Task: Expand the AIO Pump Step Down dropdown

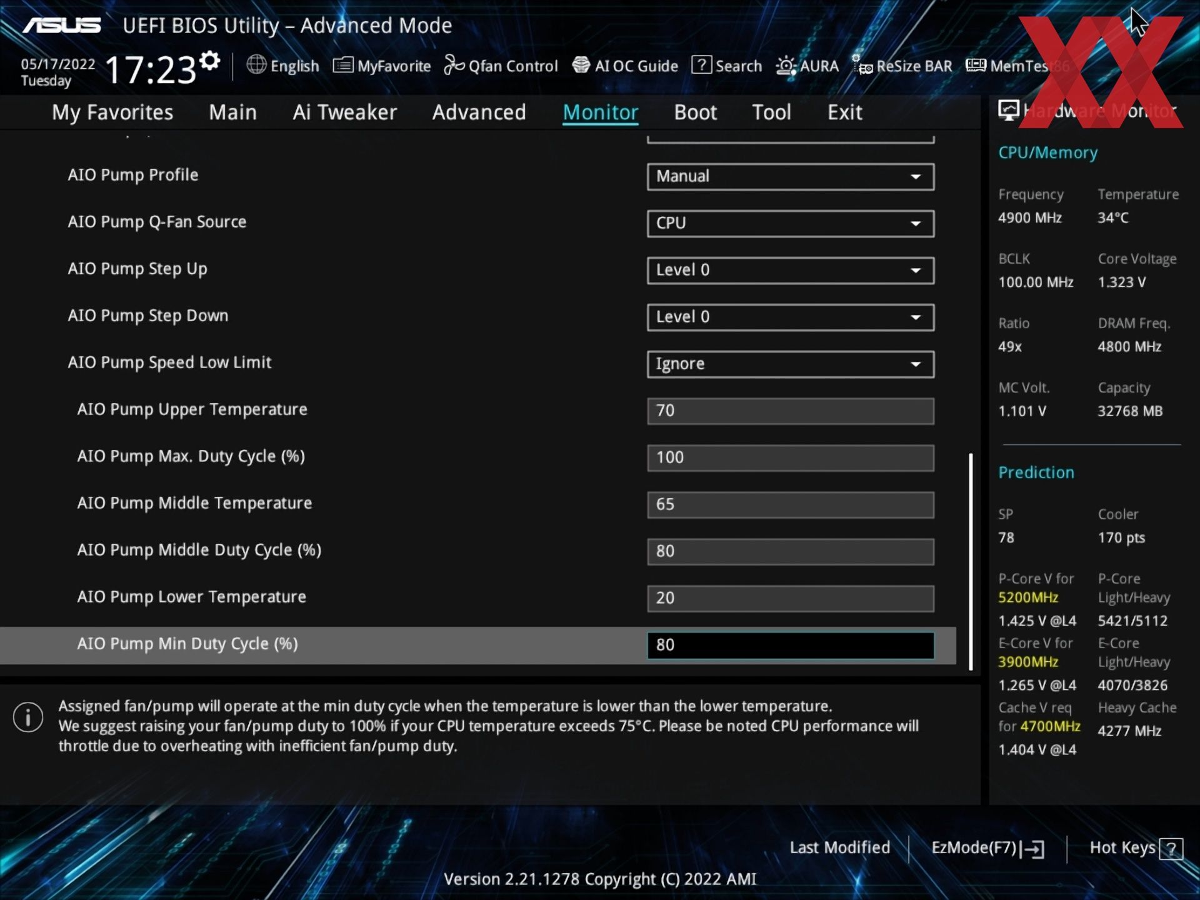Action: click(x=791, y=317)
